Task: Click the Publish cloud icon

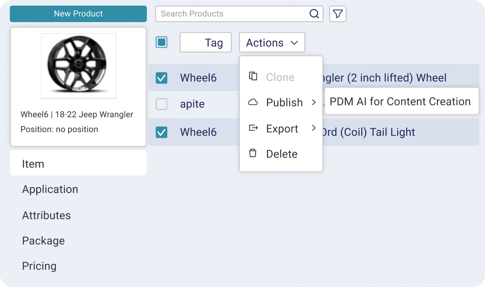Action: coord(253,102)
